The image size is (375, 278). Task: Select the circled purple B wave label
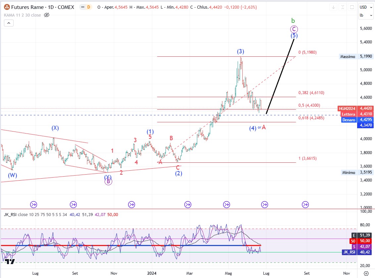pos(108,182)
